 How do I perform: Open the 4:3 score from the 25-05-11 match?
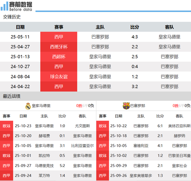(135, 37)
